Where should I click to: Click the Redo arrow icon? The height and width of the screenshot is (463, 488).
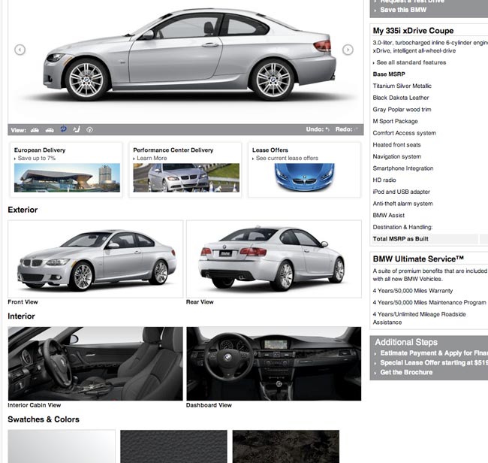tap(356, 129)
